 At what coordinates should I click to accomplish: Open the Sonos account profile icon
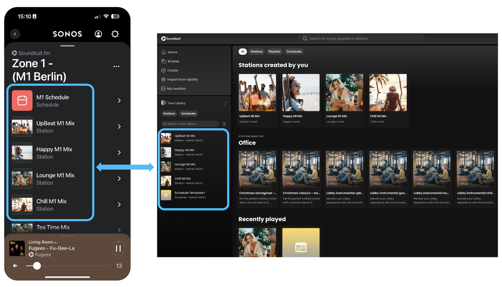click(98, 34)
